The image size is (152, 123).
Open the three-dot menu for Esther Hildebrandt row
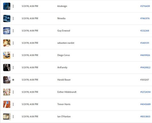click(13, 92)
